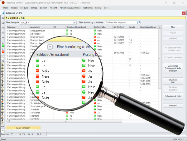The width and height of the screenshot is (187, 141).
Task: Click Zugehörige Prüfungsprotokolle anzeigen button
Action: point(173,68)
